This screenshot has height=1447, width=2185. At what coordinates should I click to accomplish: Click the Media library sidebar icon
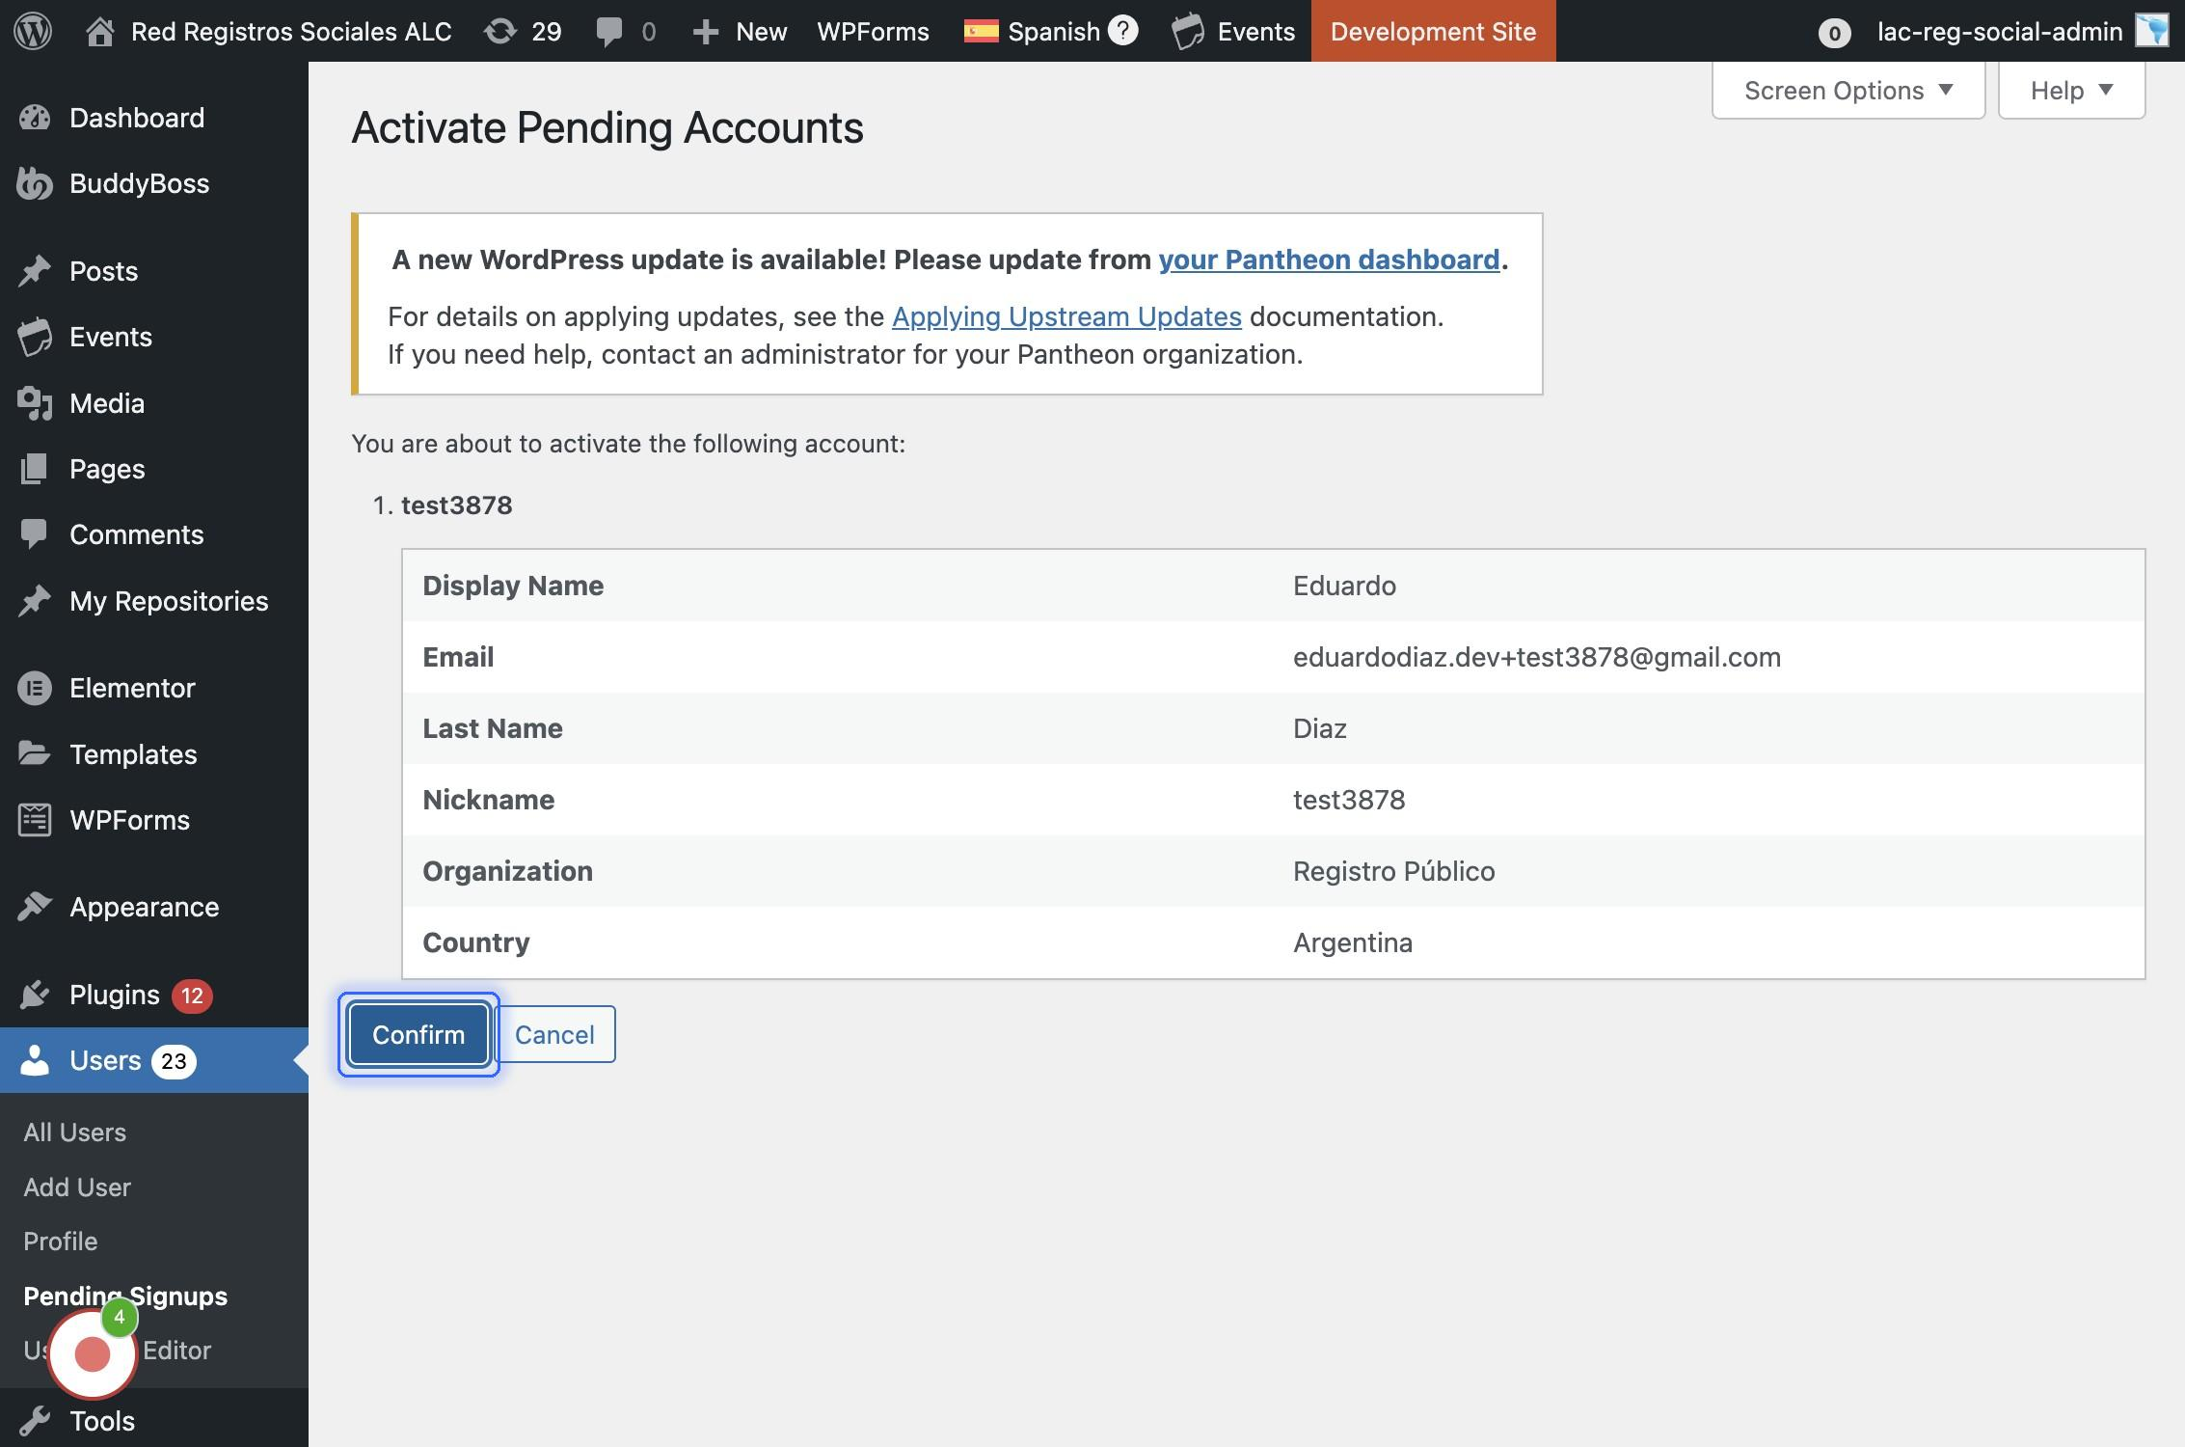35,403
